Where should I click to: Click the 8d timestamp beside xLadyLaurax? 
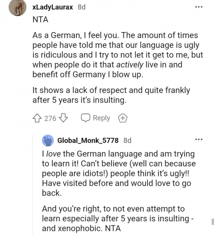click(82, 7)
